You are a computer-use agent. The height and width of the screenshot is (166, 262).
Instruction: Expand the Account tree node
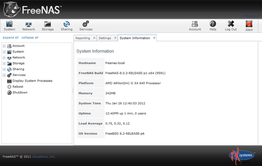pos(4,46)
